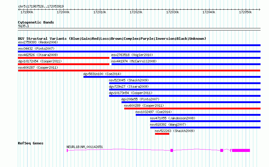
Task: Select the blue esv34432 gain bar
Action: point(139,52)
